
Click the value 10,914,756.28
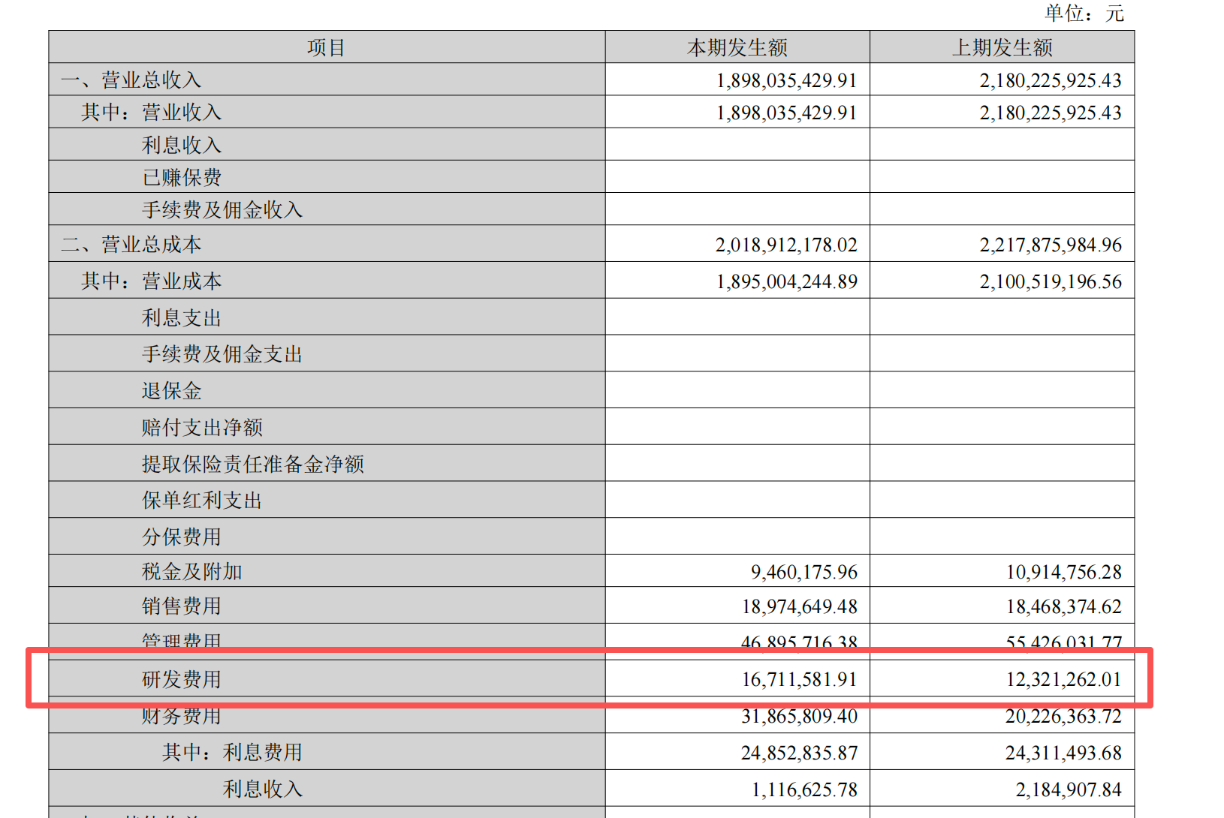pos(1064,572)
